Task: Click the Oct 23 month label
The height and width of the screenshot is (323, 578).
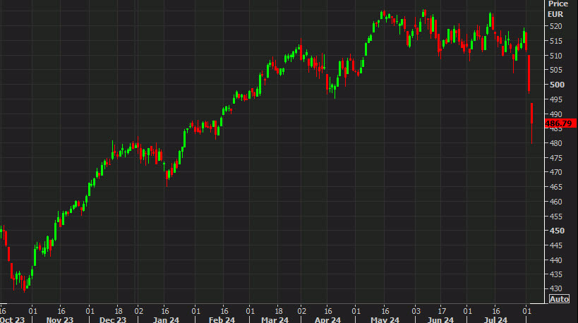Action: [x=12, y=319]
